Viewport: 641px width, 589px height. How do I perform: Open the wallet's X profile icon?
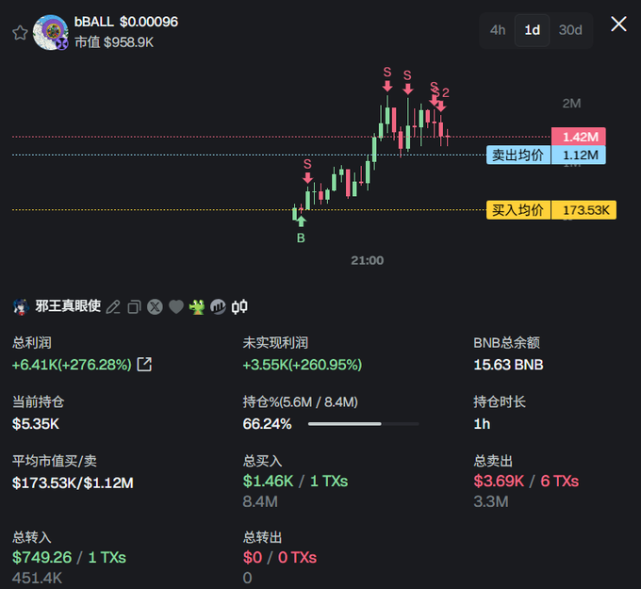pyautogui.click(x=155, y=306)
